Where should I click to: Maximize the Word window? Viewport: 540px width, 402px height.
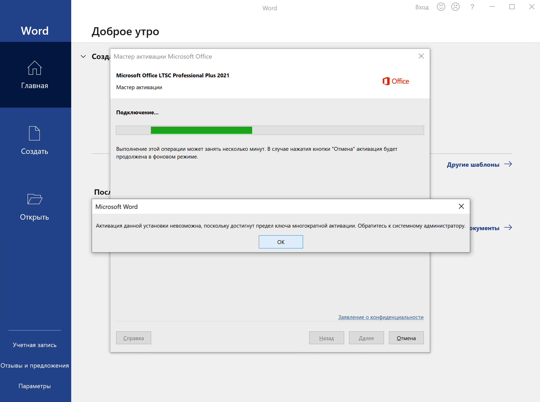tap(512, 7)
